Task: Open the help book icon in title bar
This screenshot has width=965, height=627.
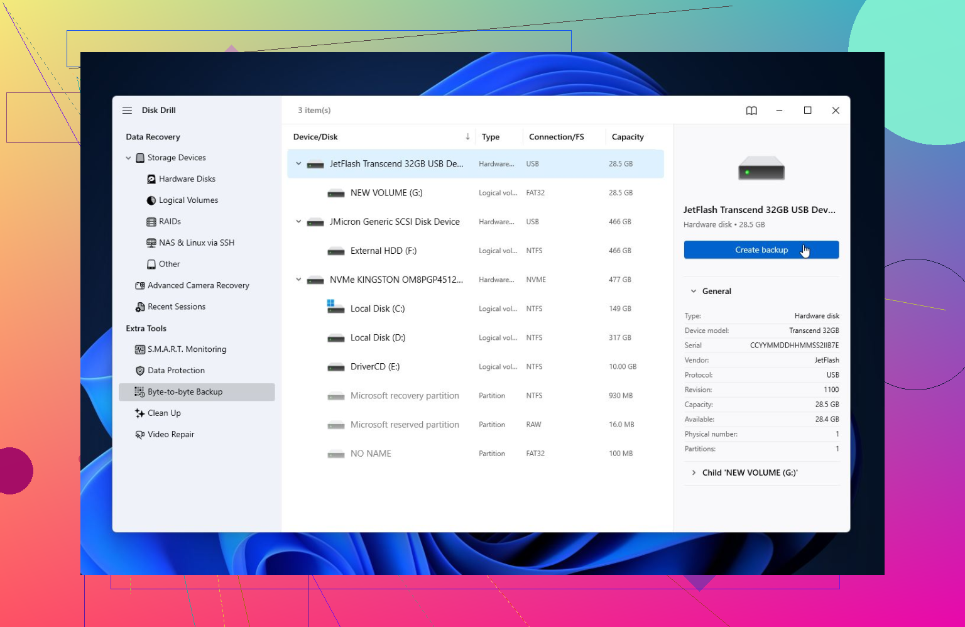Action: coord(751,111)
